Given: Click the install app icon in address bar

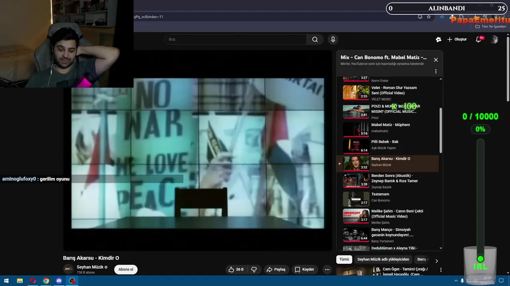Looking at the screenshot, I should click(x=420, y=17).
